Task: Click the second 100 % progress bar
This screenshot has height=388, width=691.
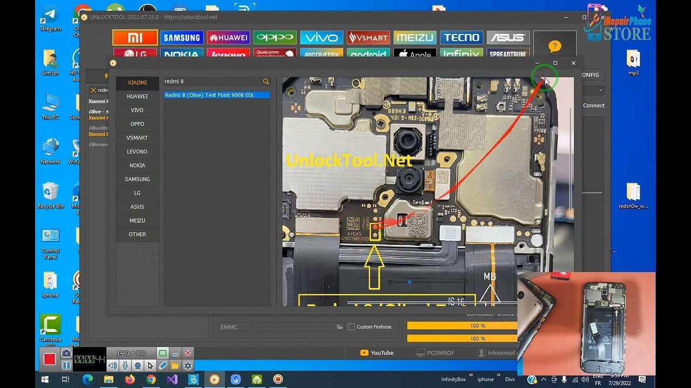Action: click(462, 338)
